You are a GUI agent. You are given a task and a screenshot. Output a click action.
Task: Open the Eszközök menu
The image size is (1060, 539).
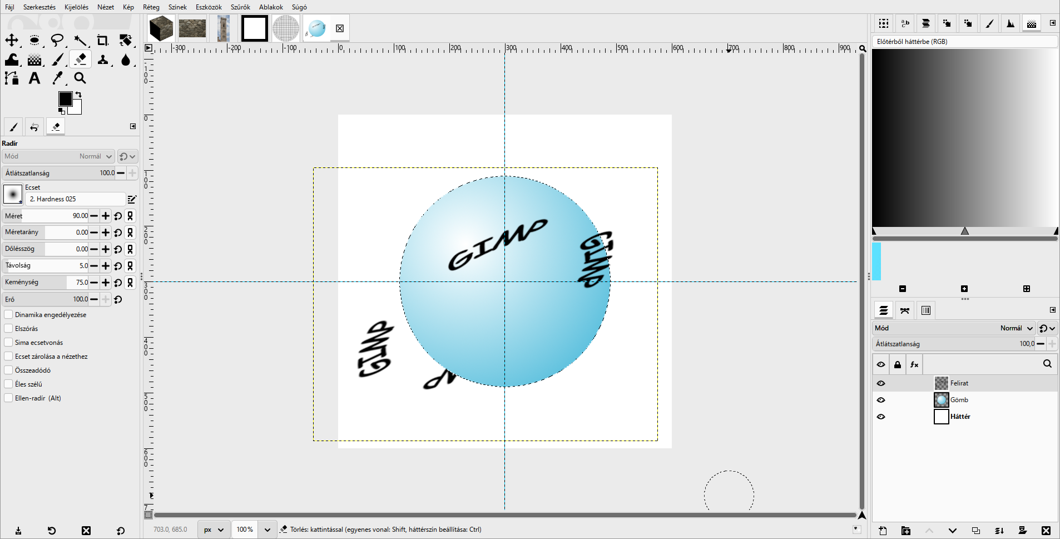click(209, 7)
